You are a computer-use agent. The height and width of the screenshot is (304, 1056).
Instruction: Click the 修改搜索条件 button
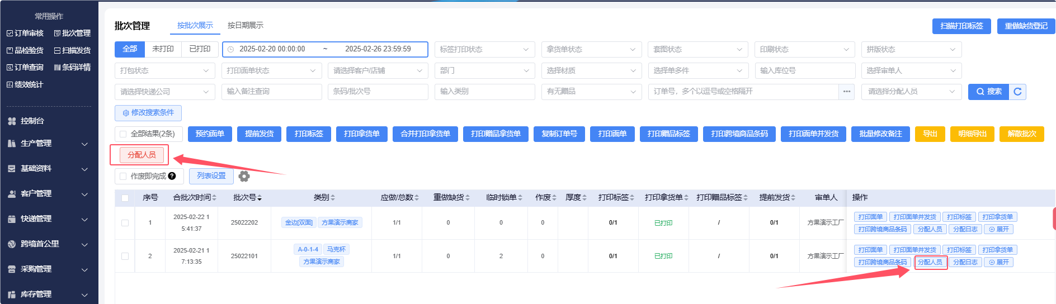click(x=148, y=113)
